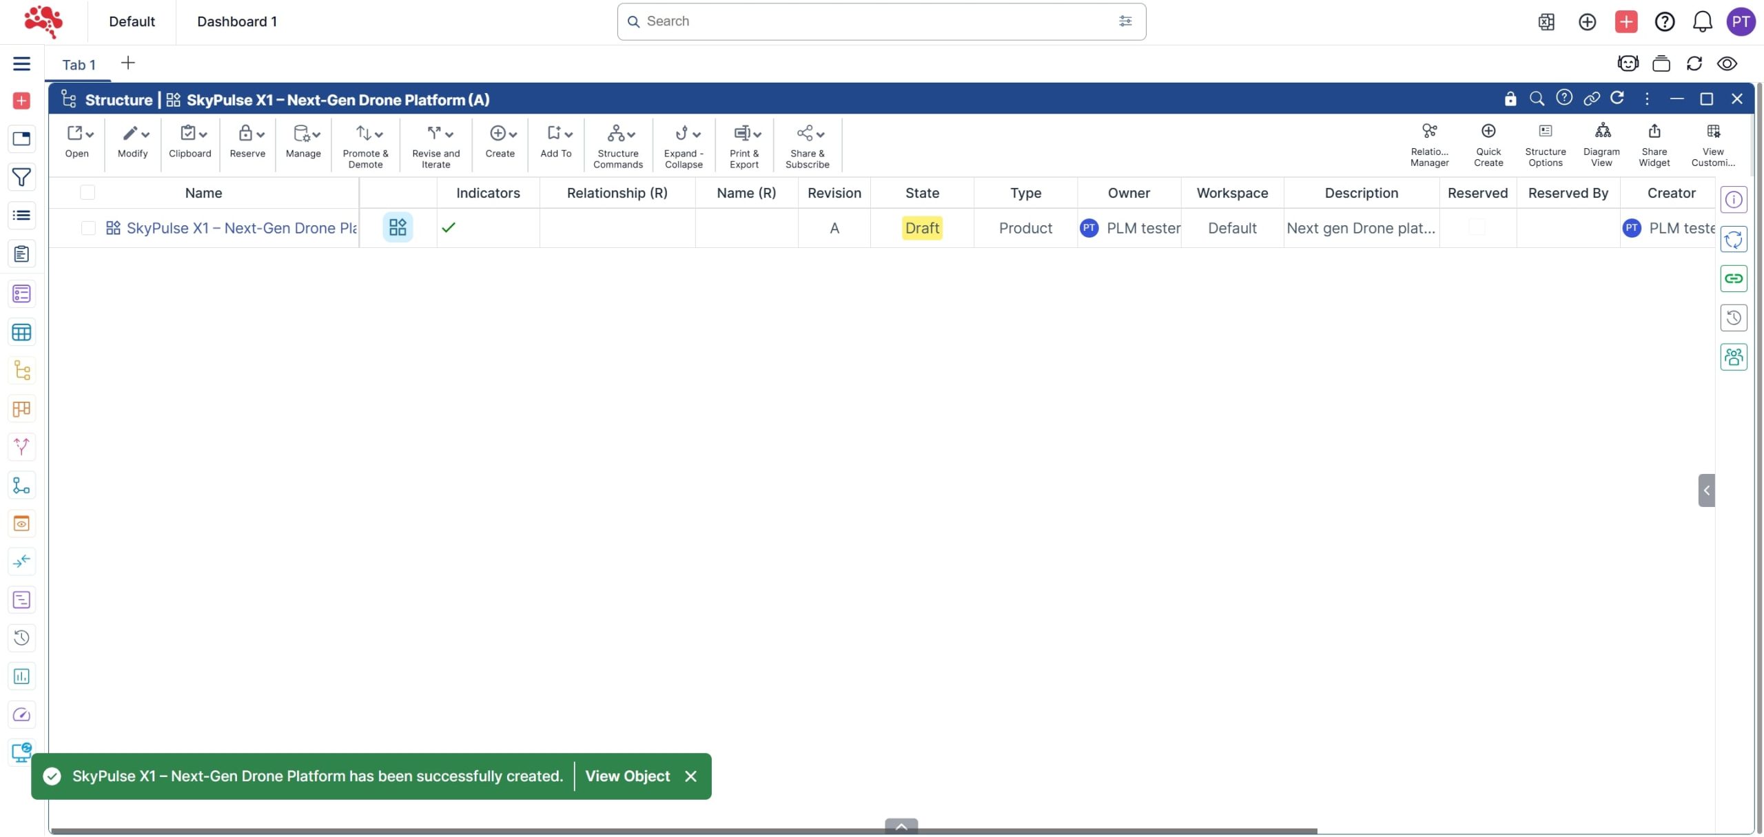Open the filter icon in left sidebar

21,177
